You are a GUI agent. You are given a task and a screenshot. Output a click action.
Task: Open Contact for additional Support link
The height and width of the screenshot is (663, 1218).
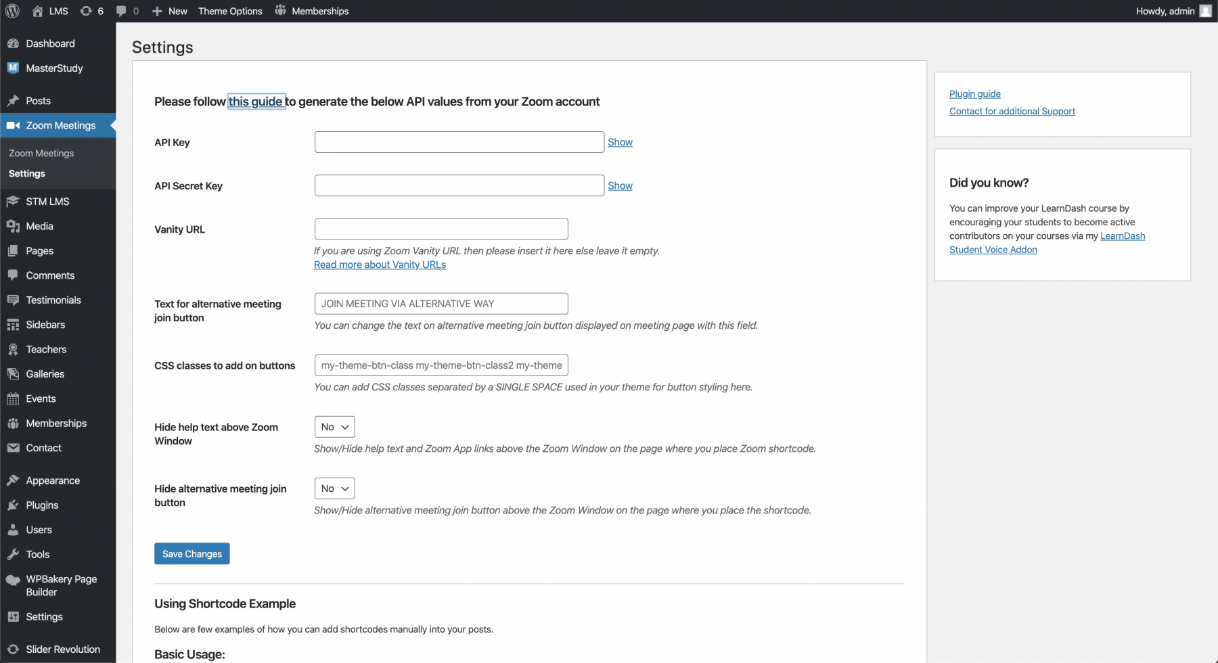[1012, 111]
